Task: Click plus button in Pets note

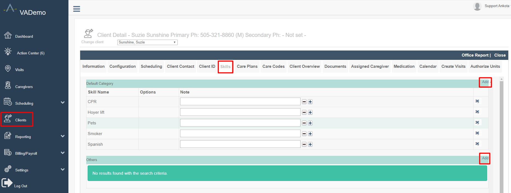Action: 310,123
